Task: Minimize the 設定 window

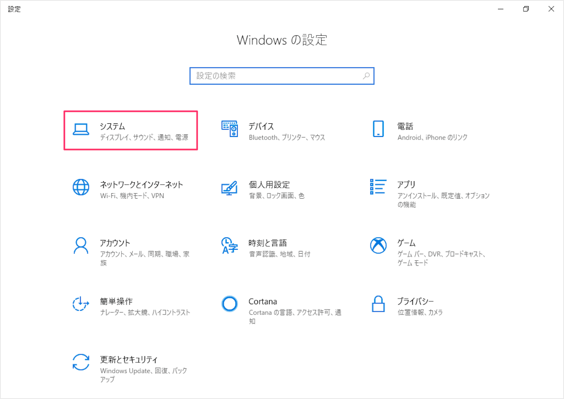Action: (x=501, y=9)
